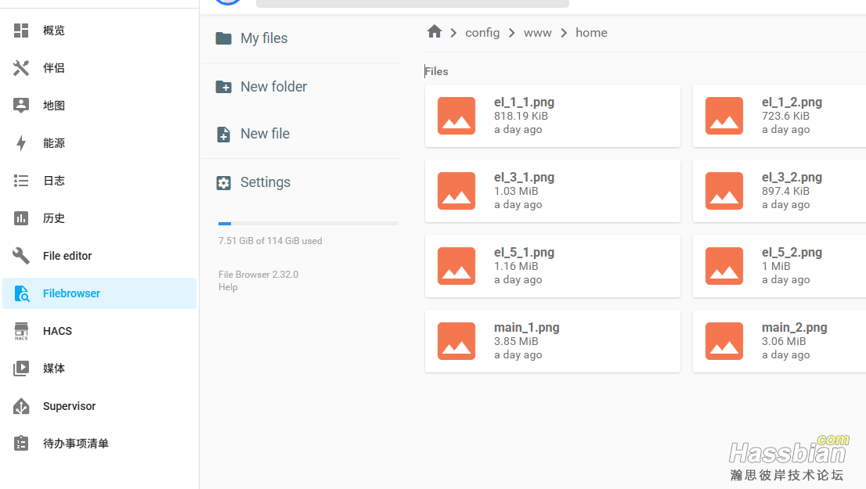Select the el_5_1.png image thumbnail icon
This screenshot has height=489, width=866.
click(456, 266)
